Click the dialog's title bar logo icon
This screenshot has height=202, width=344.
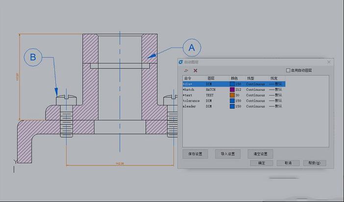click(x=181, y=62)
